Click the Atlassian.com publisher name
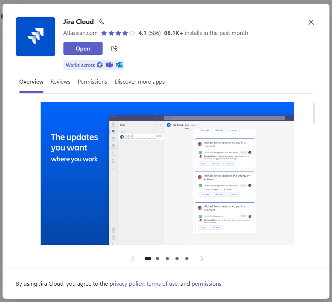The image size is (332, 302). (80, 33)
